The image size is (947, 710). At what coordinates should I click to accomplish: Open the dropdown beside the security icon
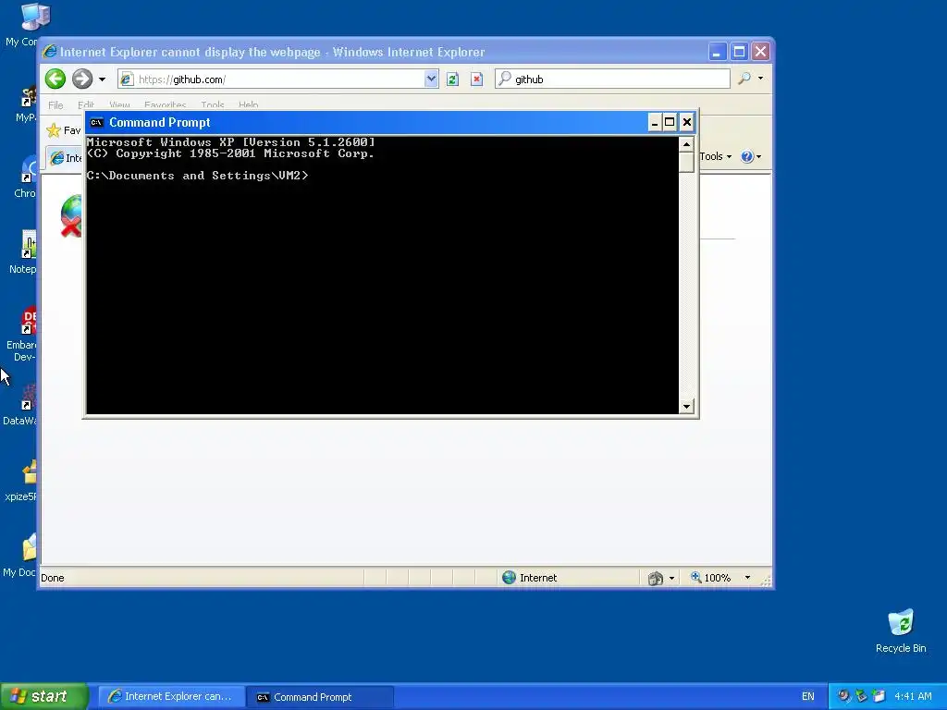tap(671, 579)
